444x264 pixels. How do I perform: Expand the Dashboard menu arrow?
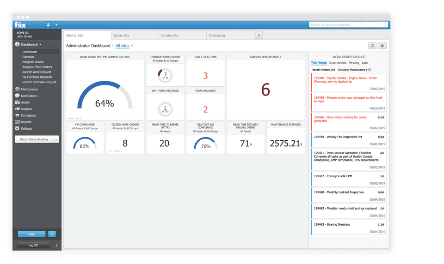click(x=40, y=45)
